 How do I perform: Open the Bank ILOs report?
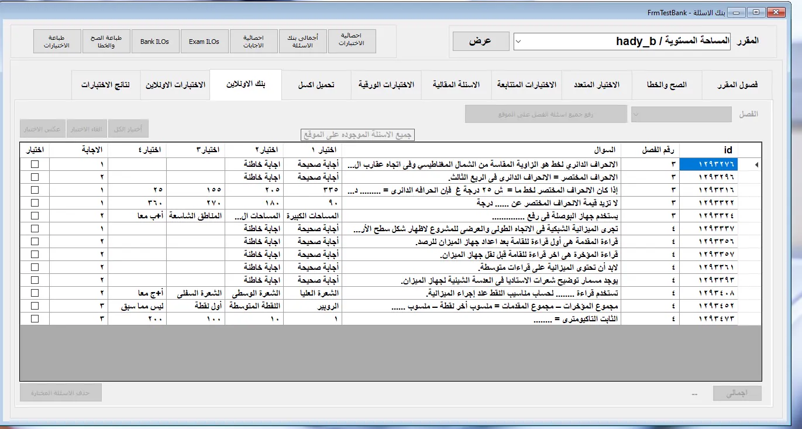tap(155, 42)
